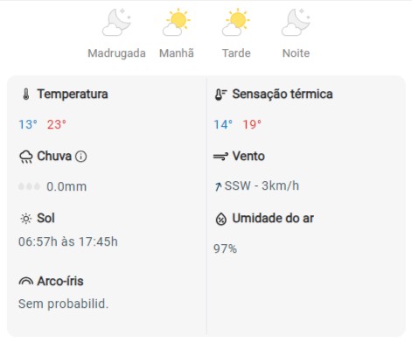Select the Manhã sun and cloud icon
The image size is (412, 342).
tap(177, 23)
